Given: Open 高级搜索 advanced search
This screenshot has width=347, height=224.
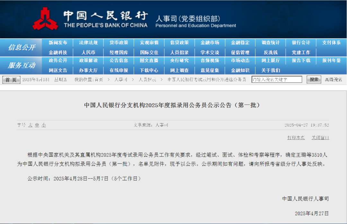Looking at the screenshot, I should (x=334, y=80).
